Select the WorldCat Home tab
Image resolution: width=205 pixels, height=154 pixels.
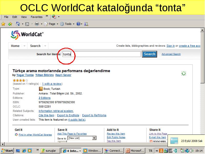click(15, 46)
